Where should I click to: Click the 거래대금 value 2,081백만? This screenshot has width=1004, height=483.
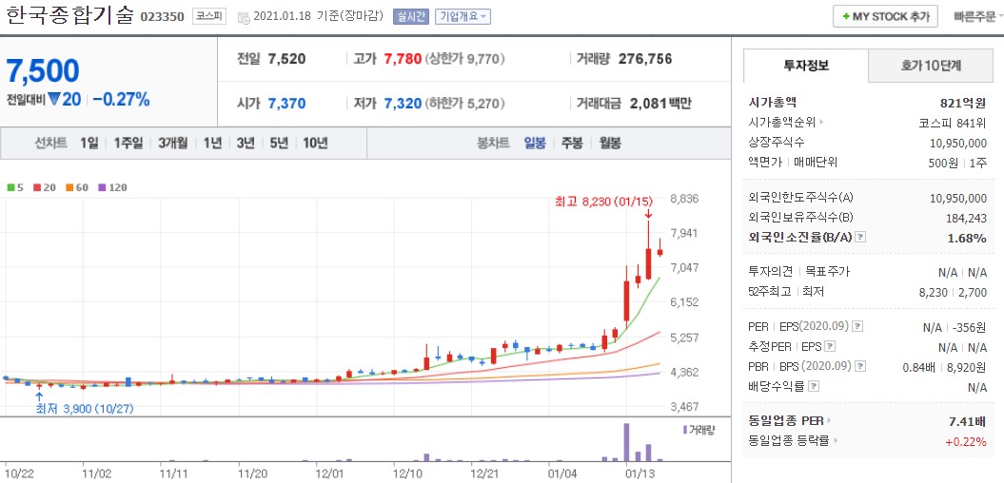click(660, 104)
